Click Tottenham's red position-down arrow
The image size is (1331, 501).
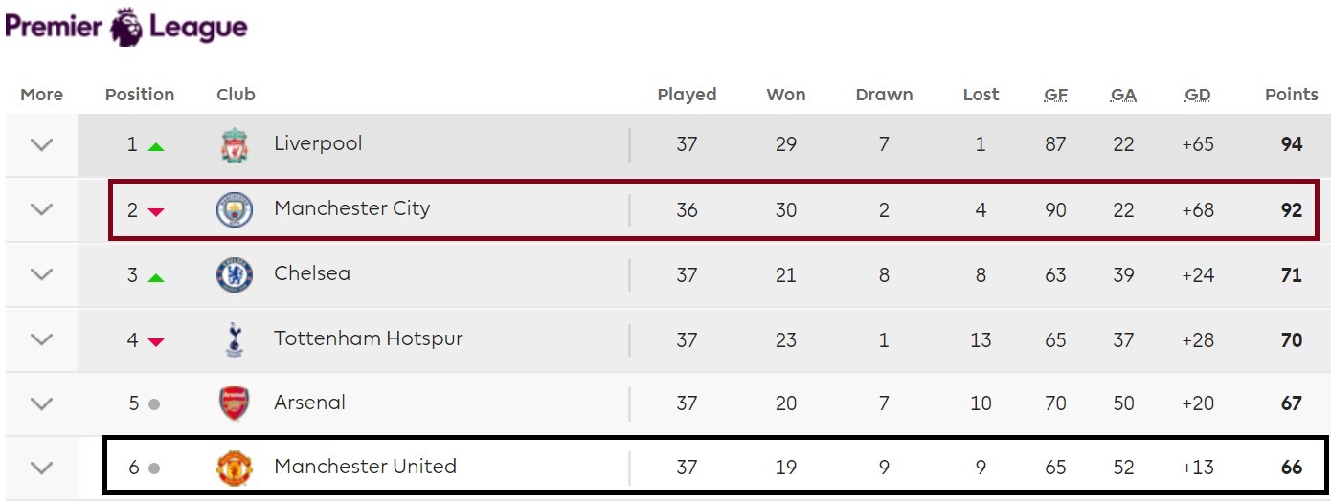pyautogui.click(x=156, y=341)
